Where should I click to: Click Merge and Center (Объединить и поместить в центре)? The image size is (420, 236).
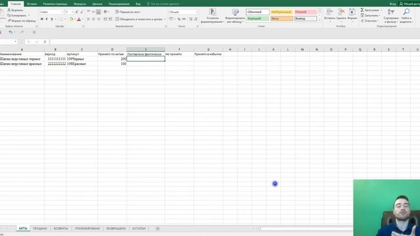tap(138, 19)
